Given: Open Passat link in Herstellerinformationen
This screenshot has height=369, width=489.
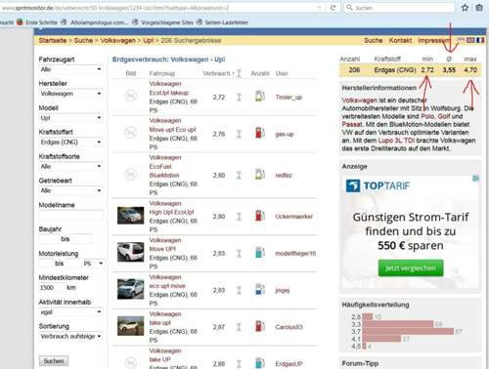Looking at the screenshot, I should pos(352,124).
